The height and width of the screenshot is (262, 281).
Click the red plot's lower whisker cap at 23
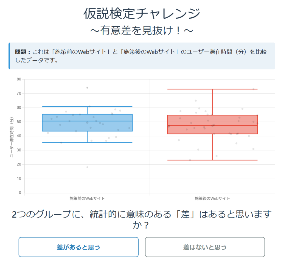tap(212, 160)
